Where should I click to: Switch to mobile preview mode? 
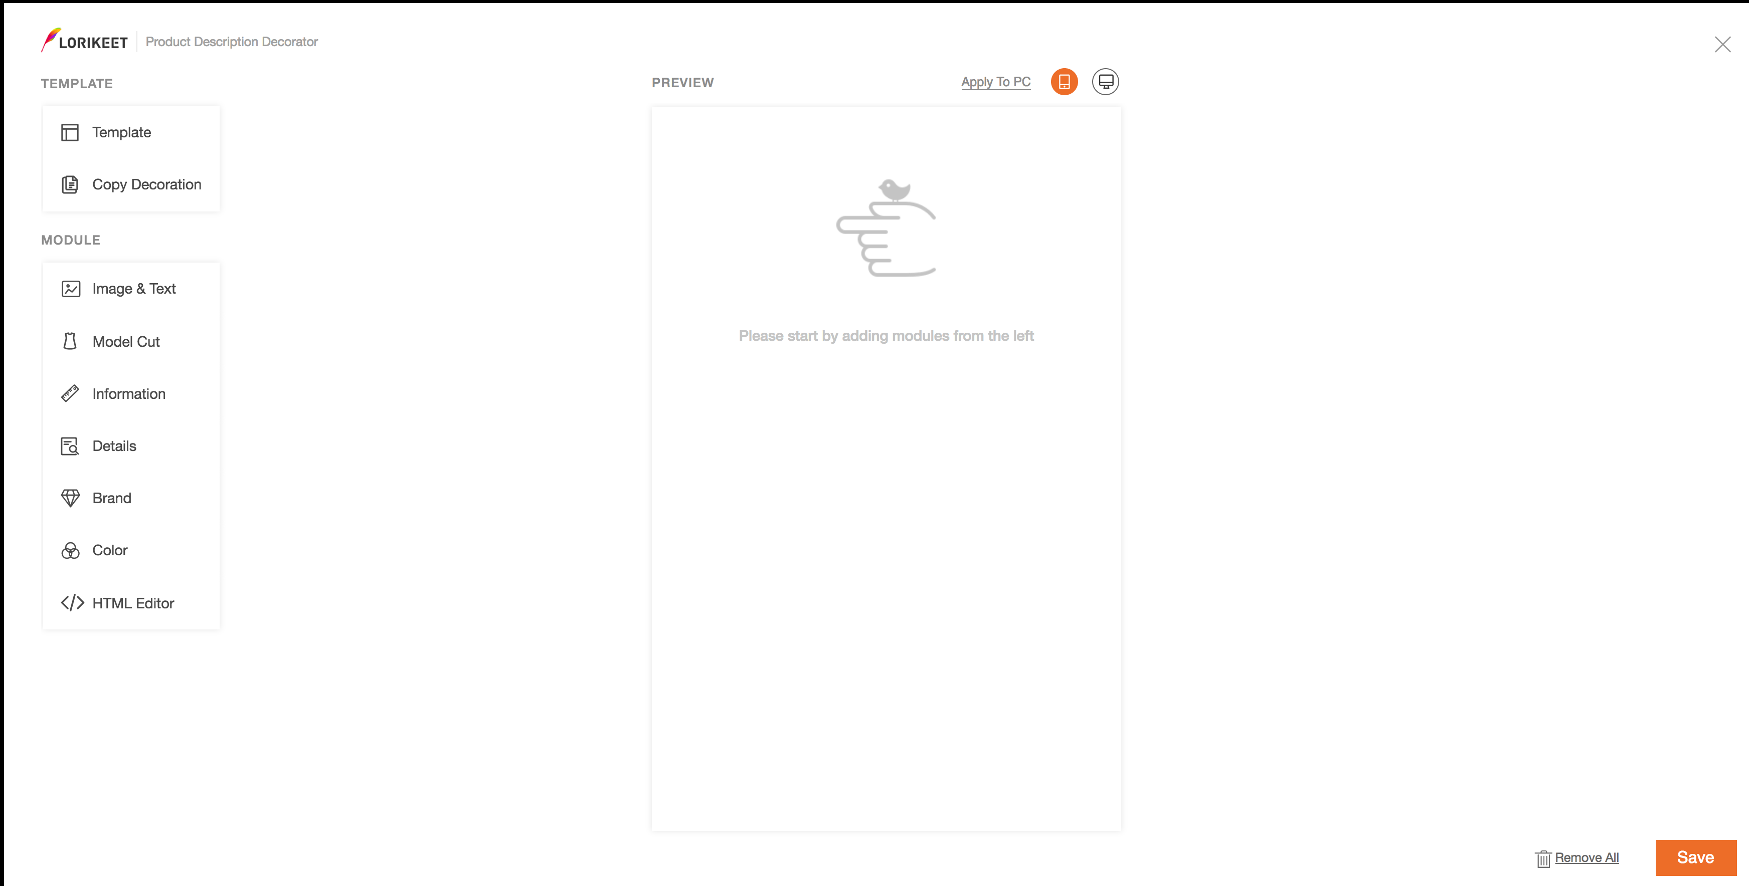coord(1064,81)
